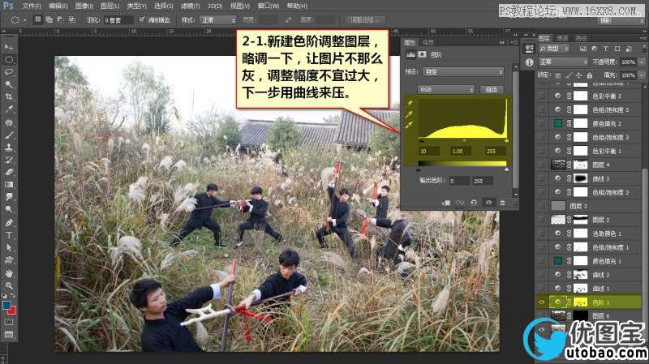Viewport: 649px width, 364px height.
Task: Open the fill slider dropdown arrow
Action: pyautogui.click(x=642, y=75)
